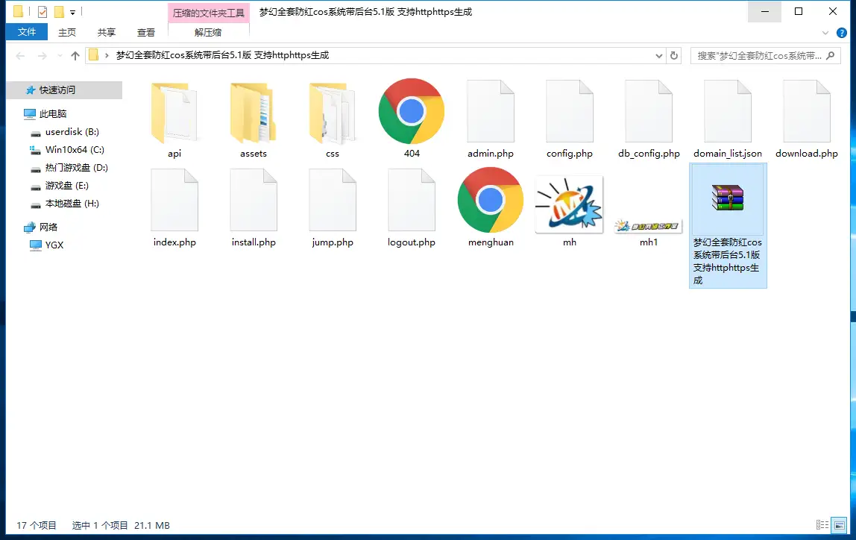Open the api folder

point(174,112)
